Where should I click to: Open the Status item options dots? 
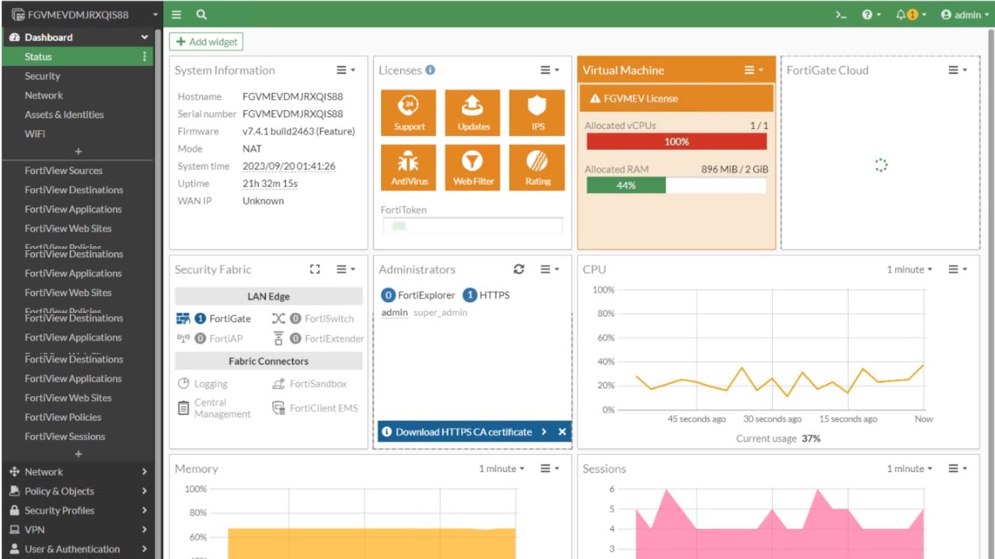145,57
